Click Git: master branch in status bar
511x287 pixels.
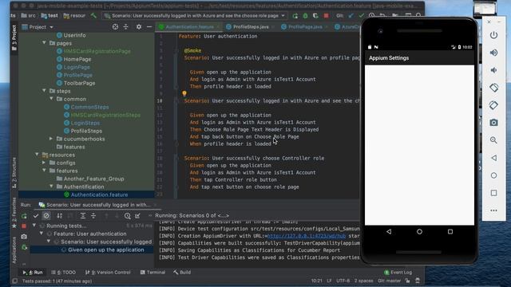pyautogui.click(x=390, y=281)
